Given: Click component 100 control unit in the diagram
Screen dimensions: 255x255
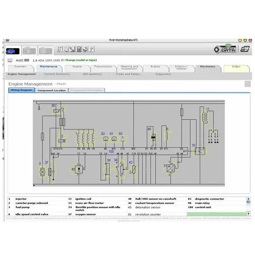Looking at the screenshot, I should 119,151.
